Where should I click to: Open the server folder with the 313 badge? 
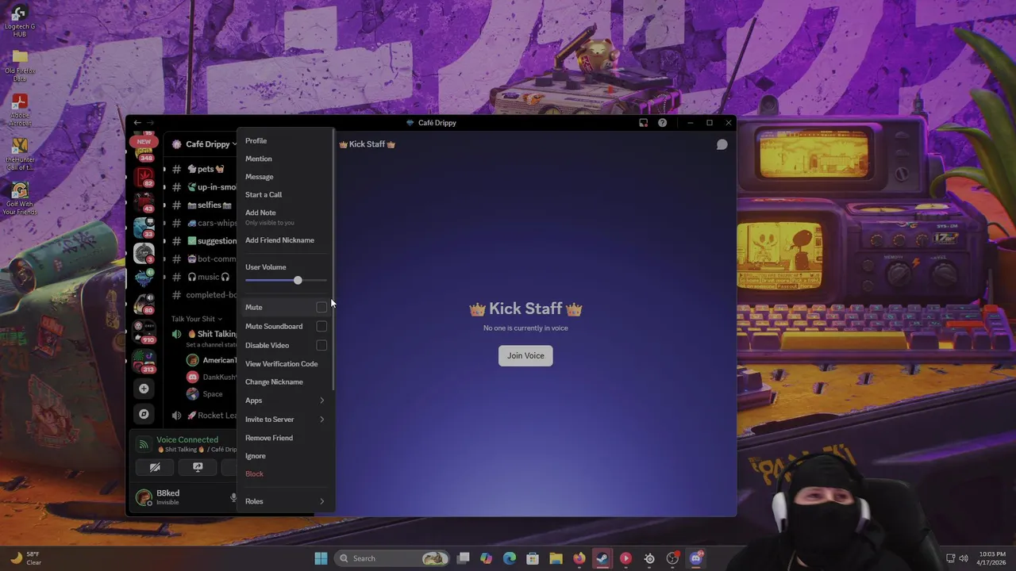(144, 361)
